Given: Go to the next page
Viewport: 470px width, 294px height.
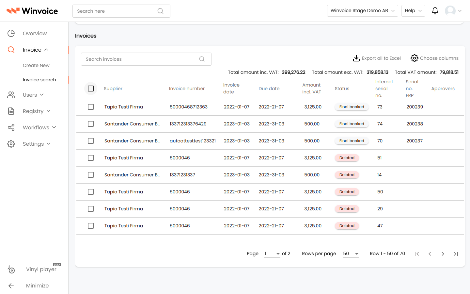Looking at the screenshot, I should pyautogui.click(x=443, y=254).
